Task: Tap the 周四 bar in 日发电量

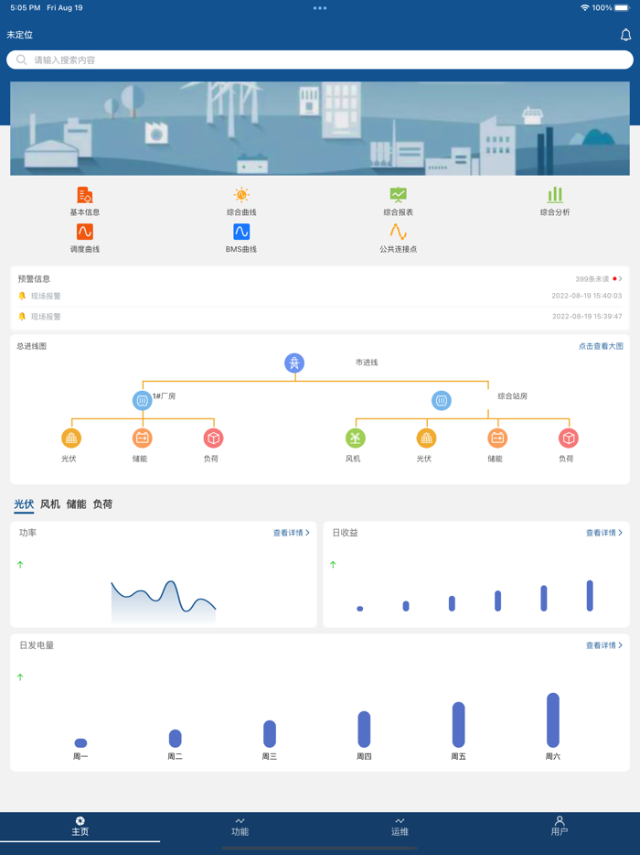Action: (x=364, y=729)
